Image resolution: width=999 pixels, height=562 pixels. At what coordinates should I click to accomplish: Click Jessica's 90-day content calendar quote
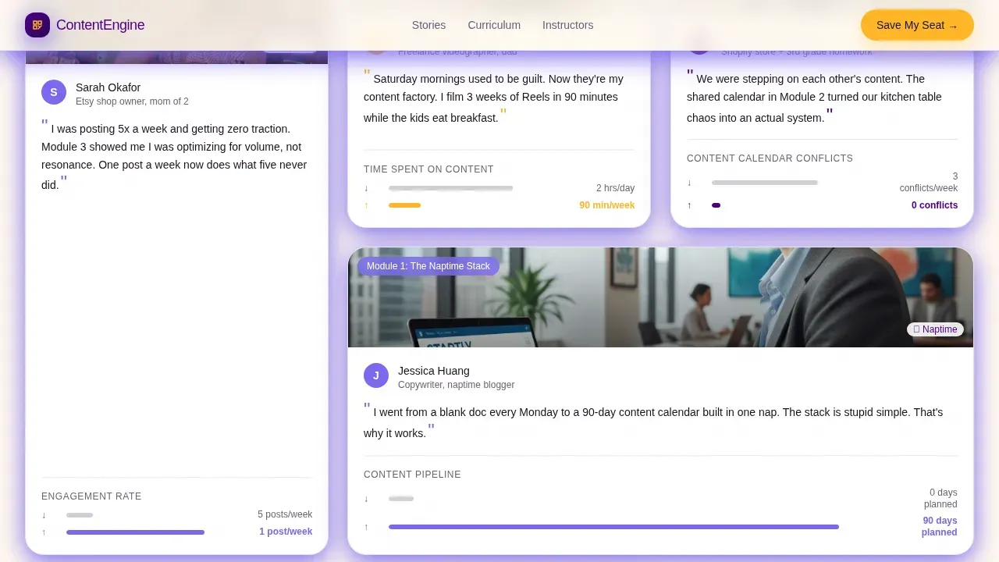660,421
